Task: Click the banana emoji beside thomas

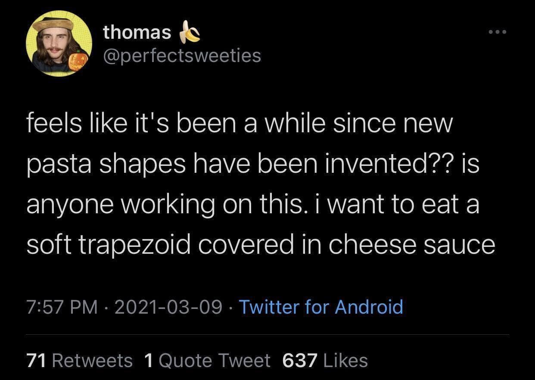Action: 190,32
